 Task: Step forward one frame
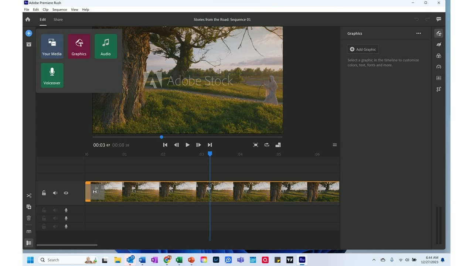click(198, 145)
